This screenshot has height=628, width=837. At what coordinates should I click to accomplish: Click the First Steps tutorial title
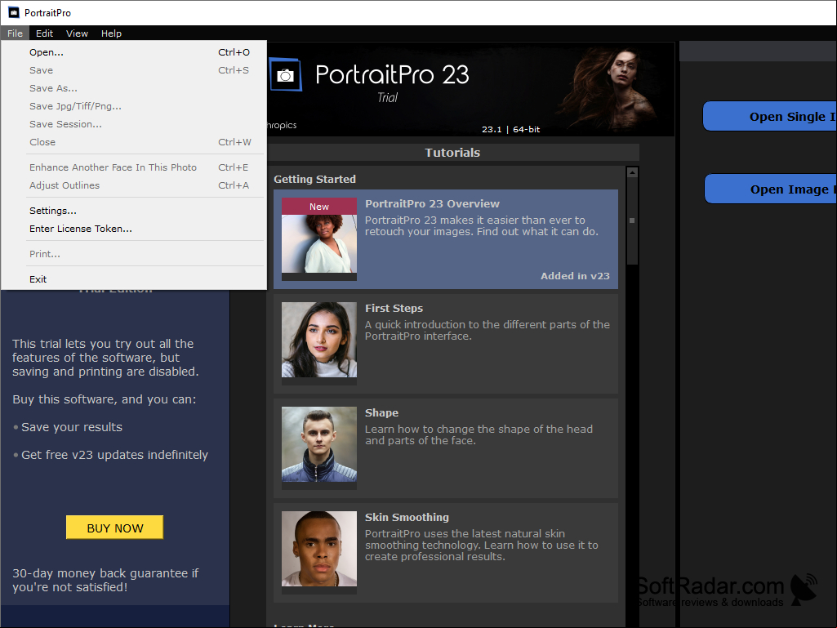[x=394, y=308]
